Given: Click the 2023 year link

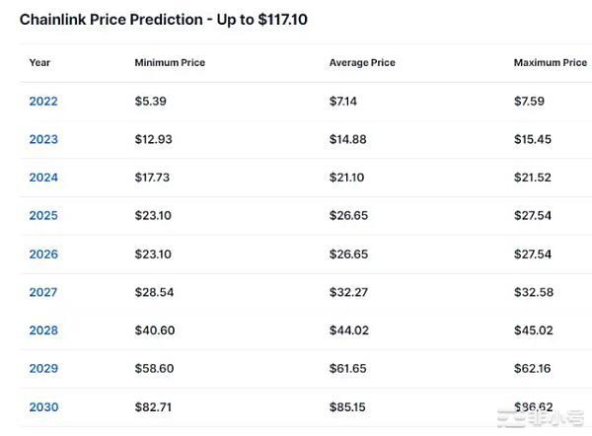Looking at the screenshot, I should 43,139.
